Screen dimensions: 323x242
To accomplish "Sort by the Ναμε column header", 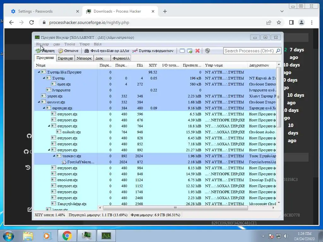I will coord(66,65).
